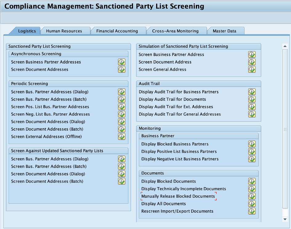Open Display Audit Trail for Documents icon
Screen dimensions: 291x229
pyautogui.click(x=252, y=99)
